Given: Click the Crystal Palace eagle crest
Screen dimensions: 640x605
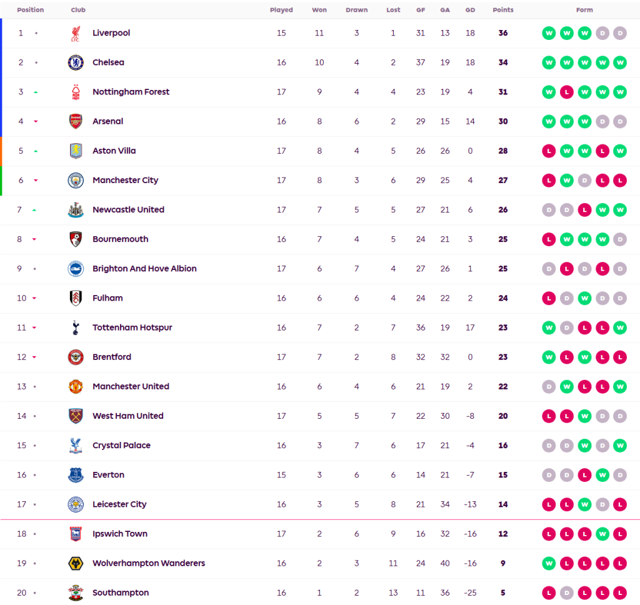Looking at the screenshot, I should click(76, 446).
